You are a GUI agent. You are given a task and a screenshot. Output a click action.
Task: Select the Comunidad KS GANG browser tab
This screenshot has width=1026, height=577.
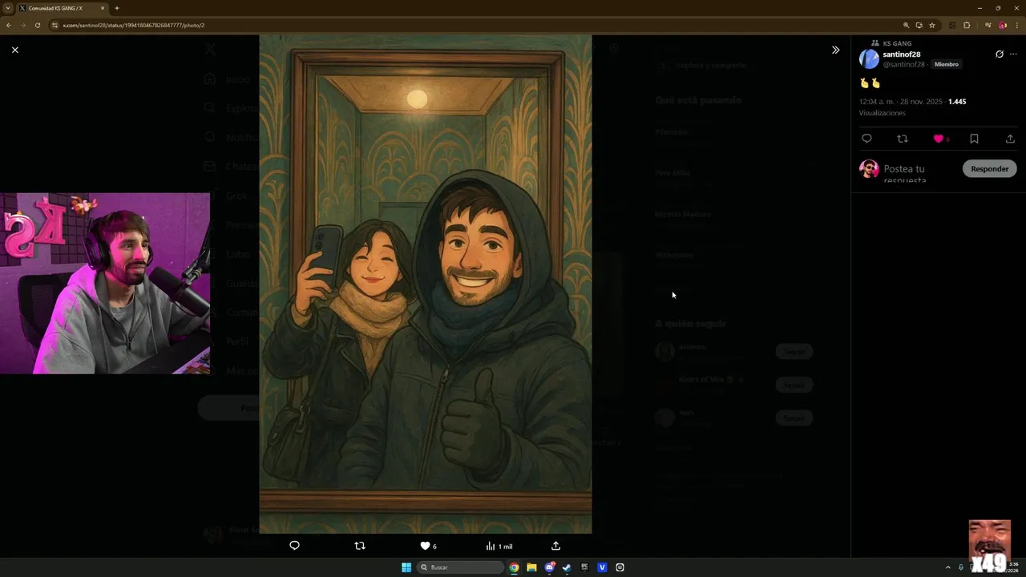coord(62,8)
